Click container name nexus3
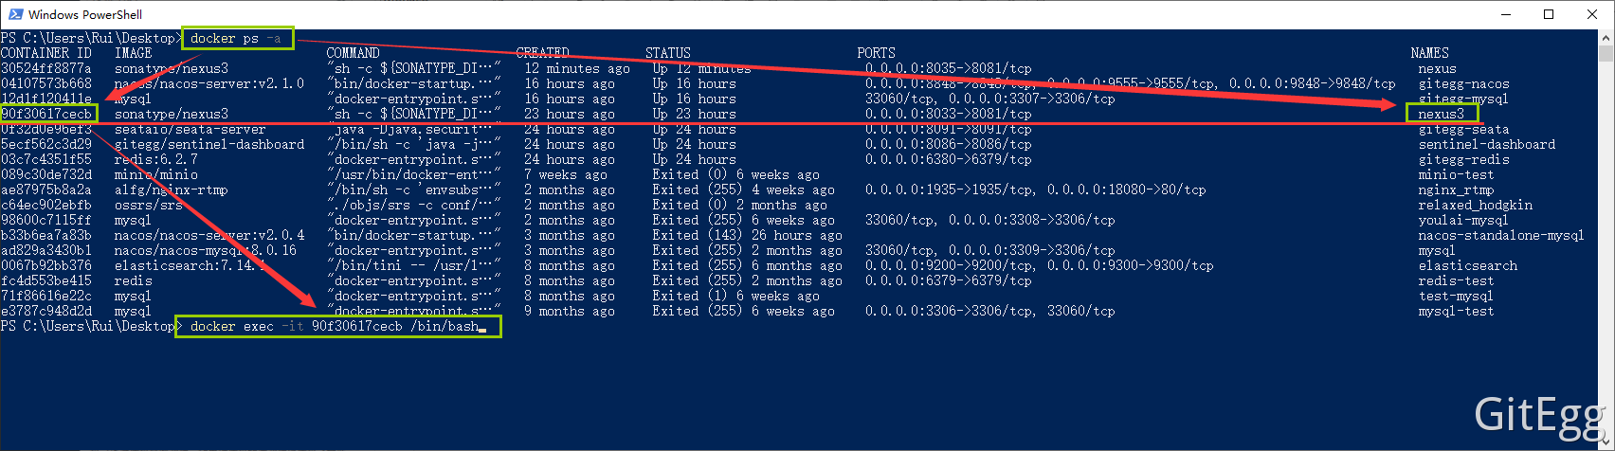Viewport: 1615px width, 451px height. 1442,114
